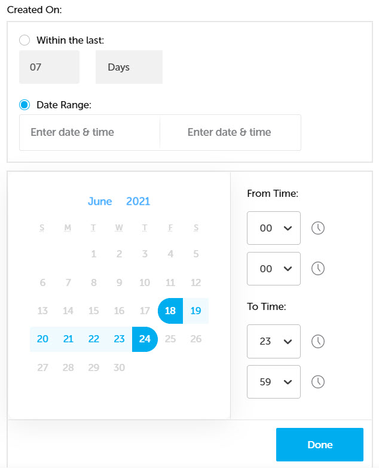Open the To Time minutes dropdown showing 59
Image resolution: width=379 pixels, height=468 pixels.
(273, 382)
